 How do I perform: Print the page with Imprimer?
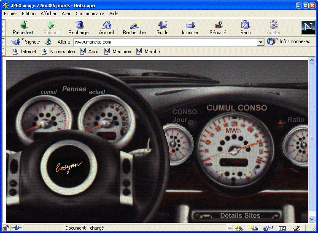(190, 28)
